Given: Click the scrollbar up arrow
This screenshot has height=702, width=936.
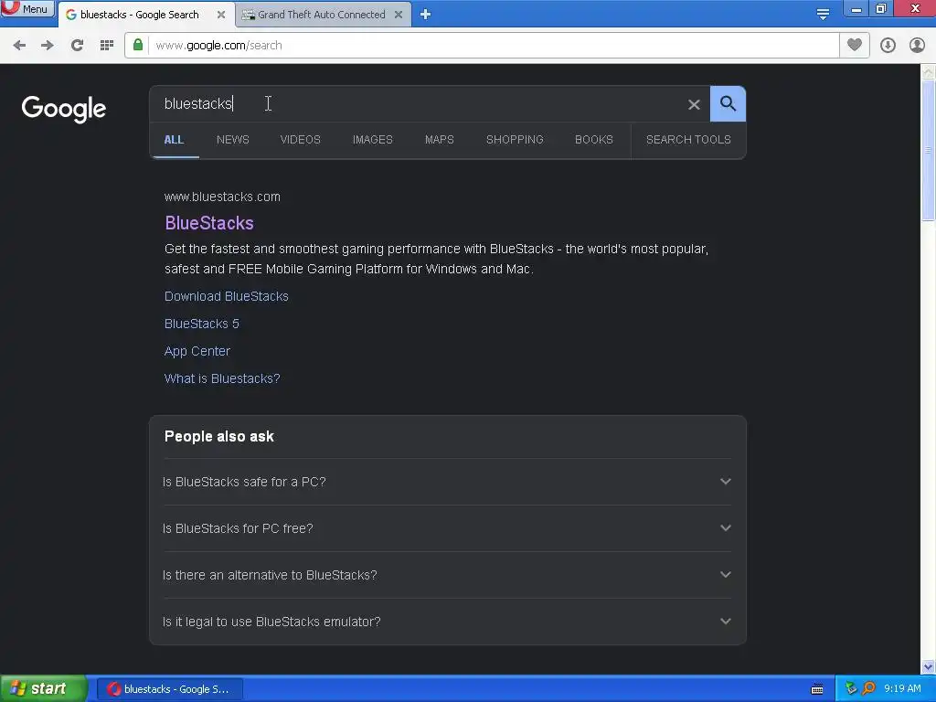Looking at the screenshot, I should [928, 72].
